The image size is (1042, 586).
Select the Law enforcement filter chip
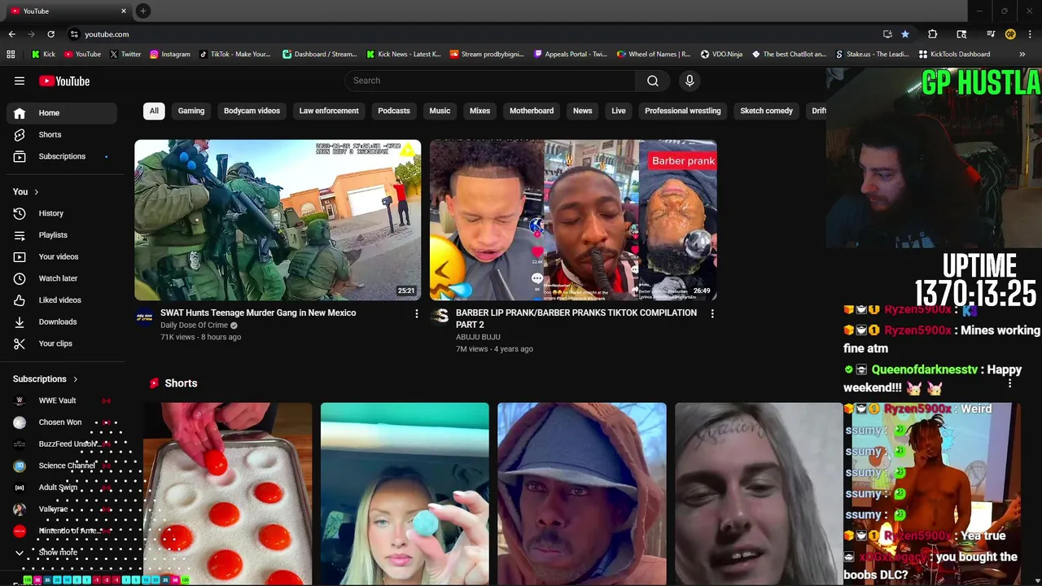point(329,111)
